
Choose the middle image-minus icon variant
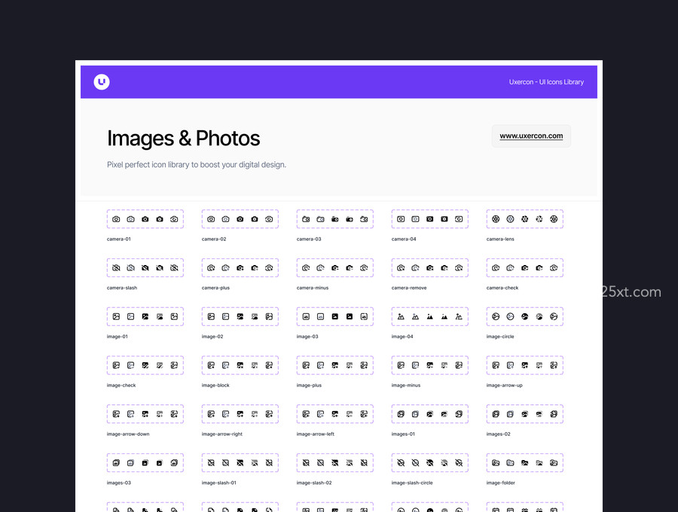[430, 365]
